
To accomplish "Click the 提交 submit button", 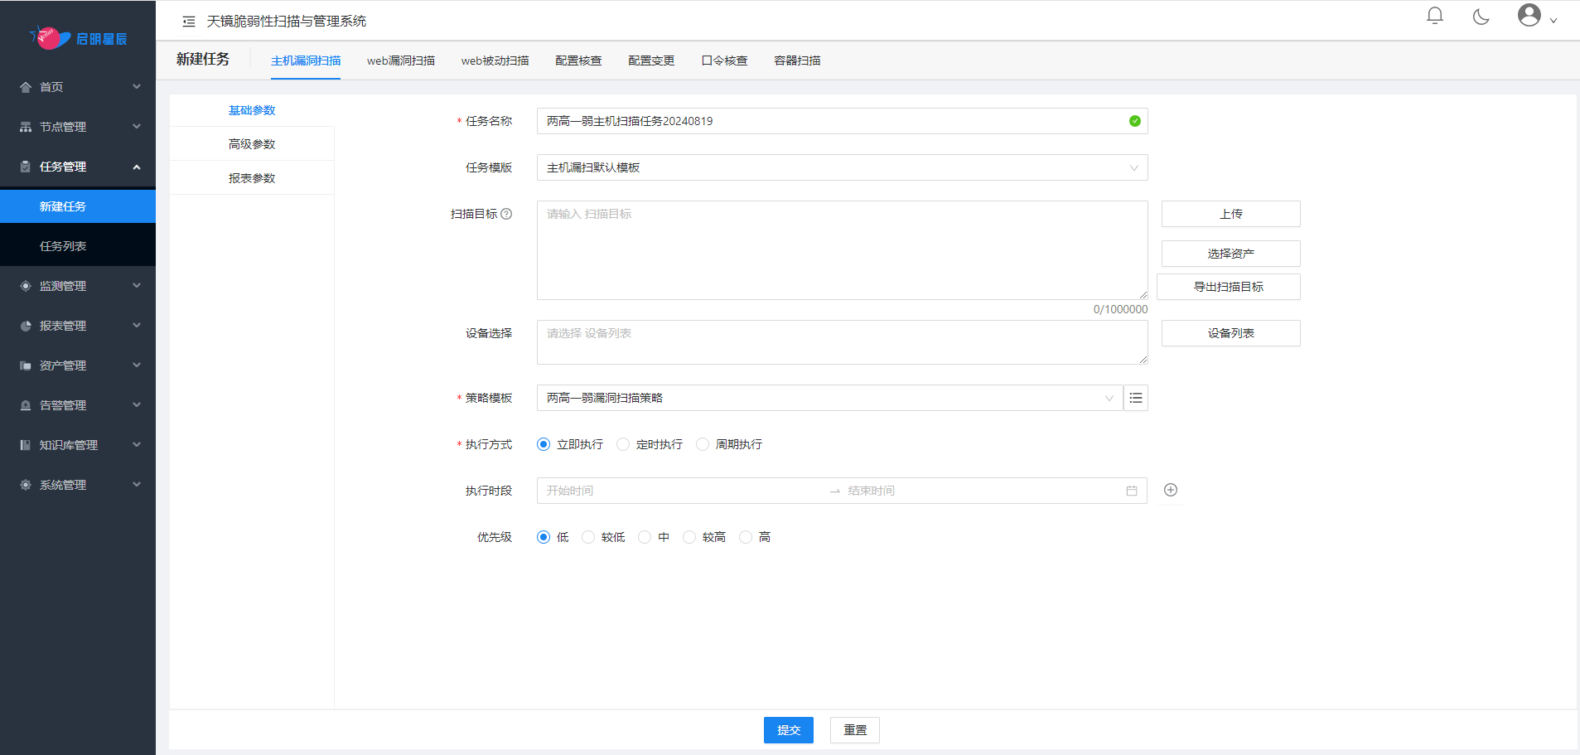I will click(787, 729).
